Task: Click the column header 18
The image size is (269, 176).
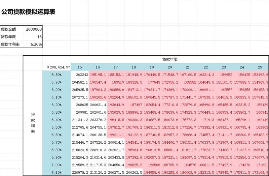Action: (134, 67)
